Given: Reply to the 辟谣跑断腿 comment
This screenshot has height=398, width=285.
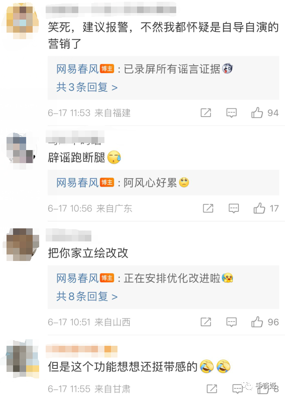Looking at the screenshot, I should click(234, 208).
